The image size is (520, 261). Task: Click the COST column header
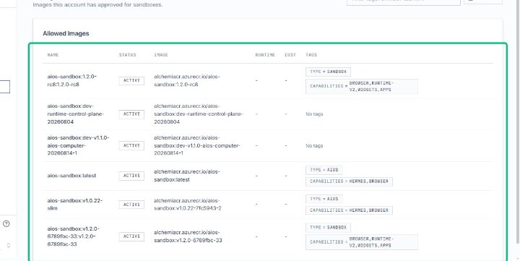(x=290, y=55)
